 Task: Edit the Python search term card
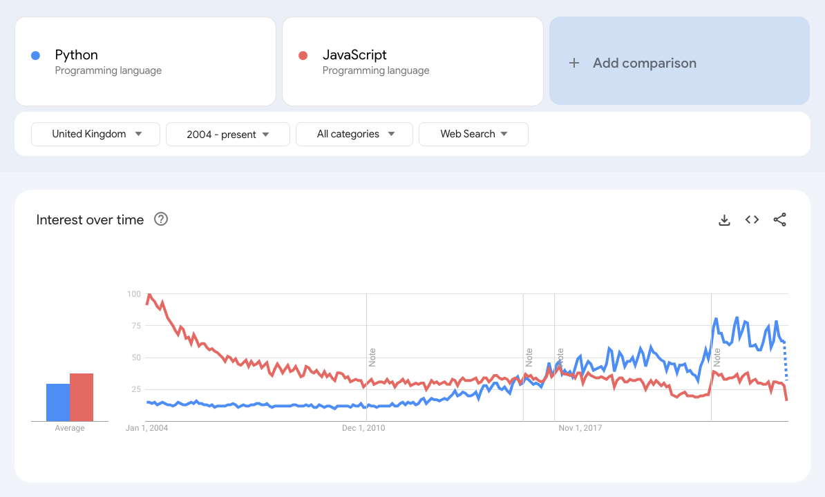pyautogui.click(x=145, y=61)
